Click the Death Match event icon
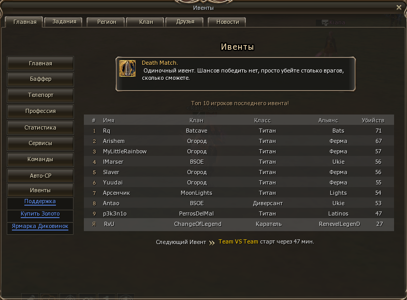The image size is (407, 300). (x=127, y=68)
